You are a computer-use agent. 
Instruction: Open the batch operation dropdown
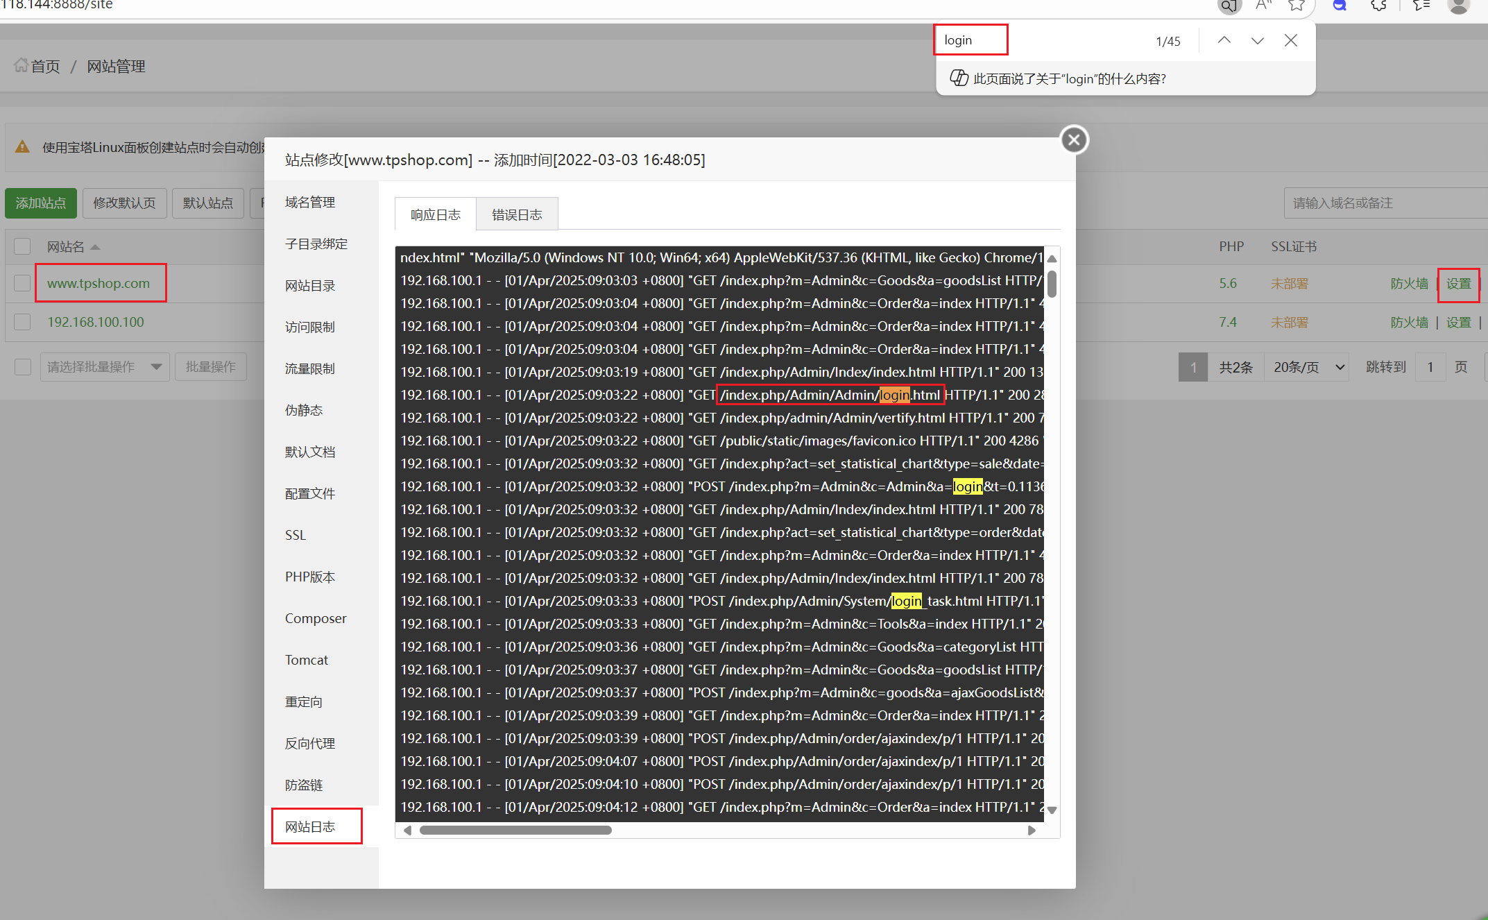point(104,366)
